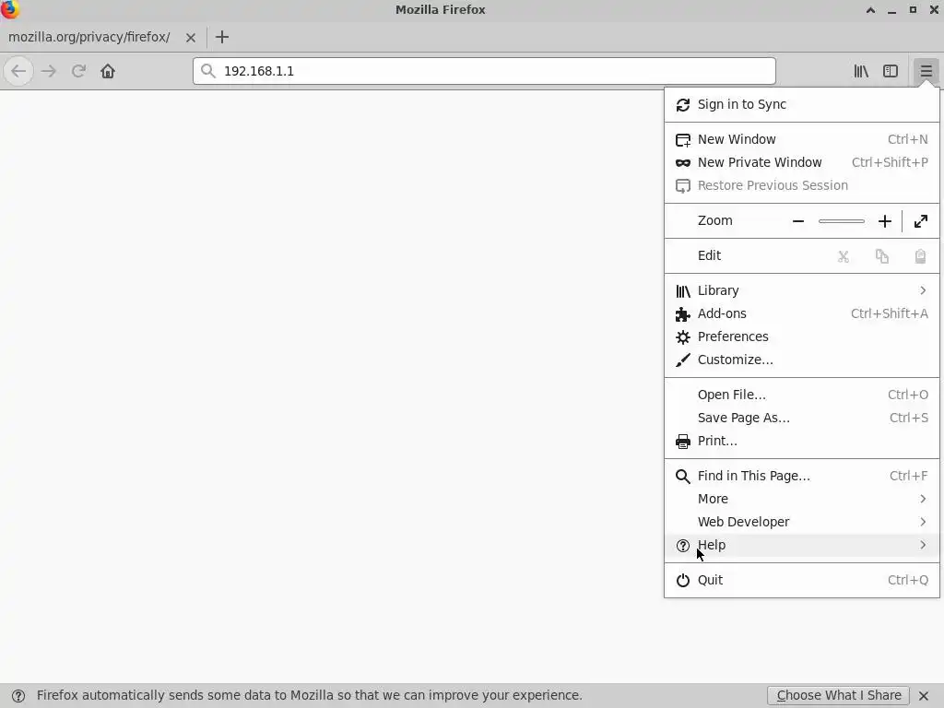
Task: Open Preferences from the menu
Action: click(801, 336)
